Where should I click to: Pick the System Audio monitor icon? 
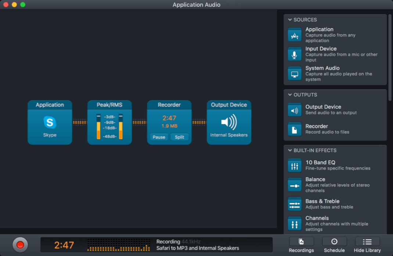click(295, 73)
